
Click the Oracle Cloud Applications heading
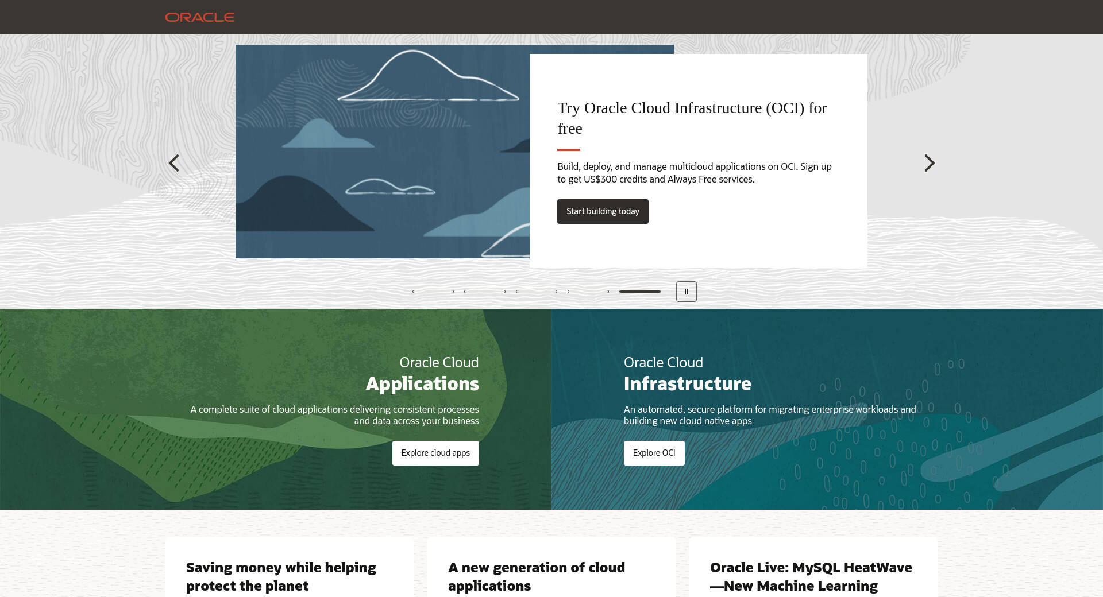422,374
